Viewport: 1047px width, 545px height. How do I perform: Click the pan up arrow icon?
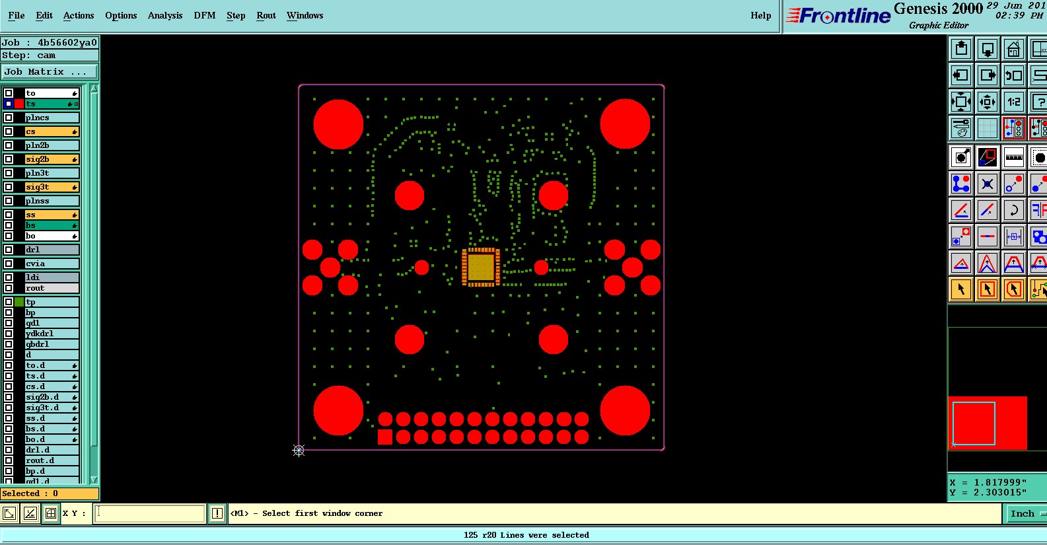pyautogui.click(x=961, y=49)
